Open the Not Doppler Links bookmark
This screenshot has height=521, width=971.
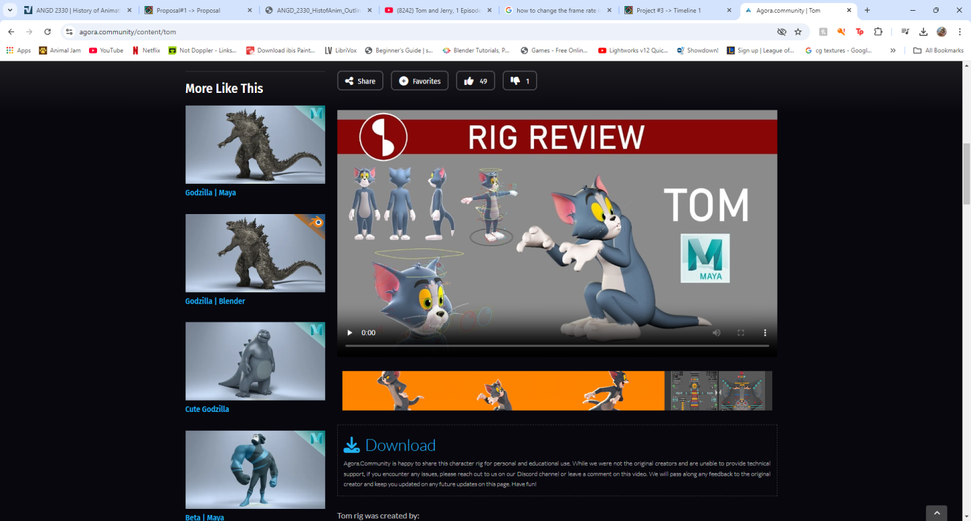click(202, 50)
